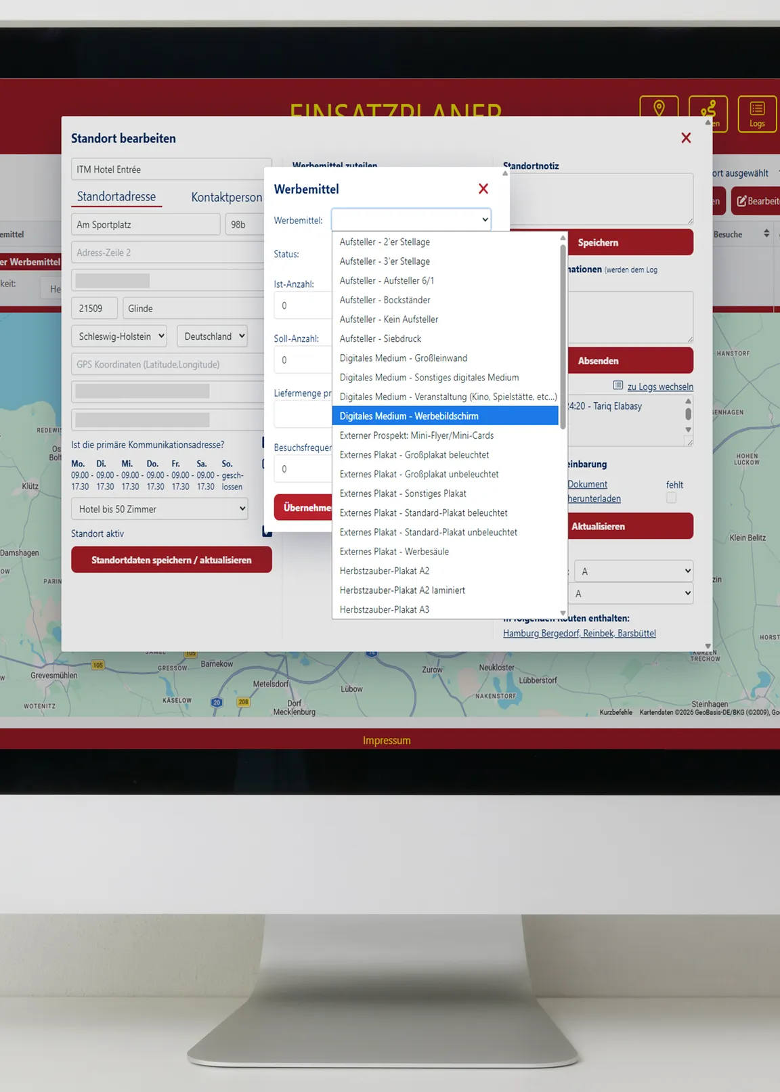Close the Standort bearbeiten dialog

pyautogui.click(x=686, y=138)
